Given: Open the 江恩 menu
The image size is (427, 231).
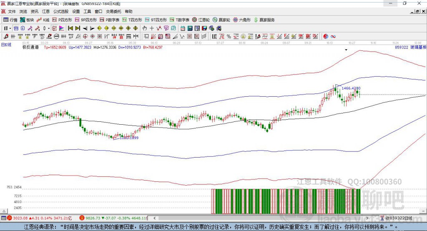Looking at the screenshot, I should 45,12.
